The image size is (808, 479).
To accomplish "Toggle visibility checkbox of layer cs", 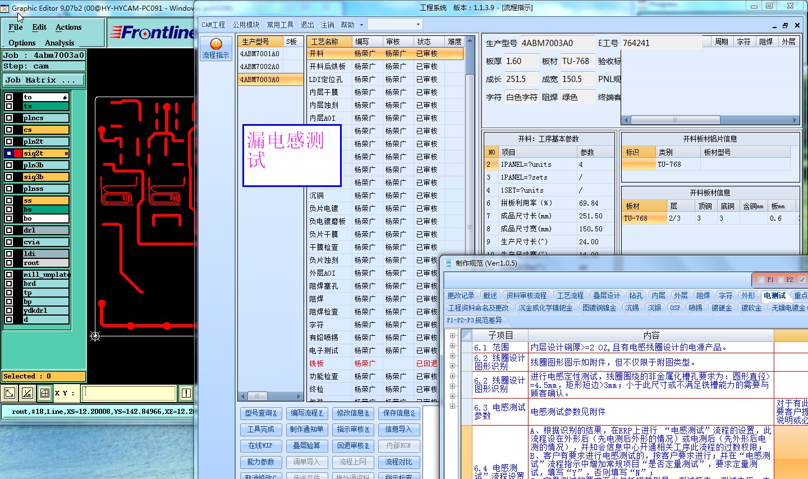I will tap(9, 130).
